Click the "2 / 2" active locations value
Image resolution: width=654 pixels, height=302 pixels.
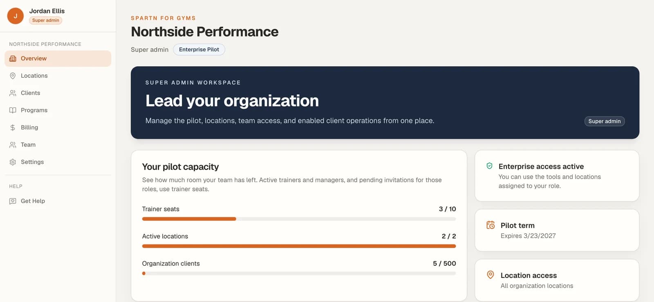(449, 236)
